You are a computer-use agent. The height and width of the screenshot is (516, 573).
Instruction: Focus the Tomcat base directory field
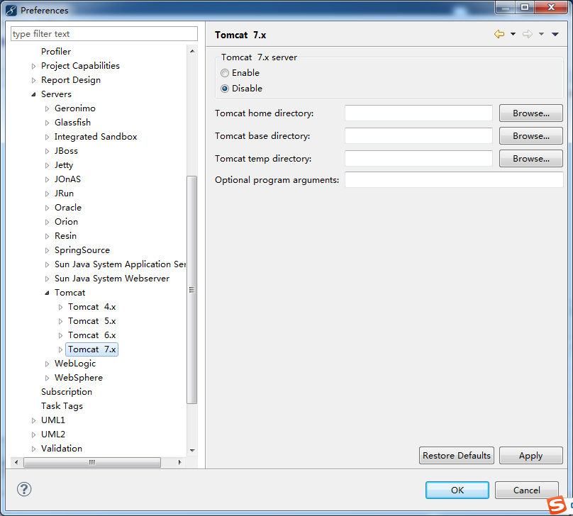point(418,136)
